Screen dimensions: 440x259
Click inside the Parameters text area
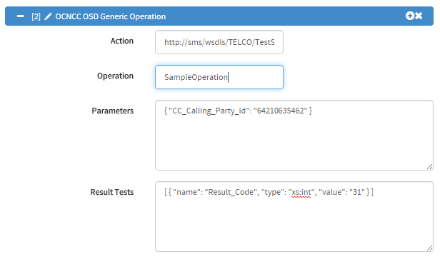tap(294, 135)
